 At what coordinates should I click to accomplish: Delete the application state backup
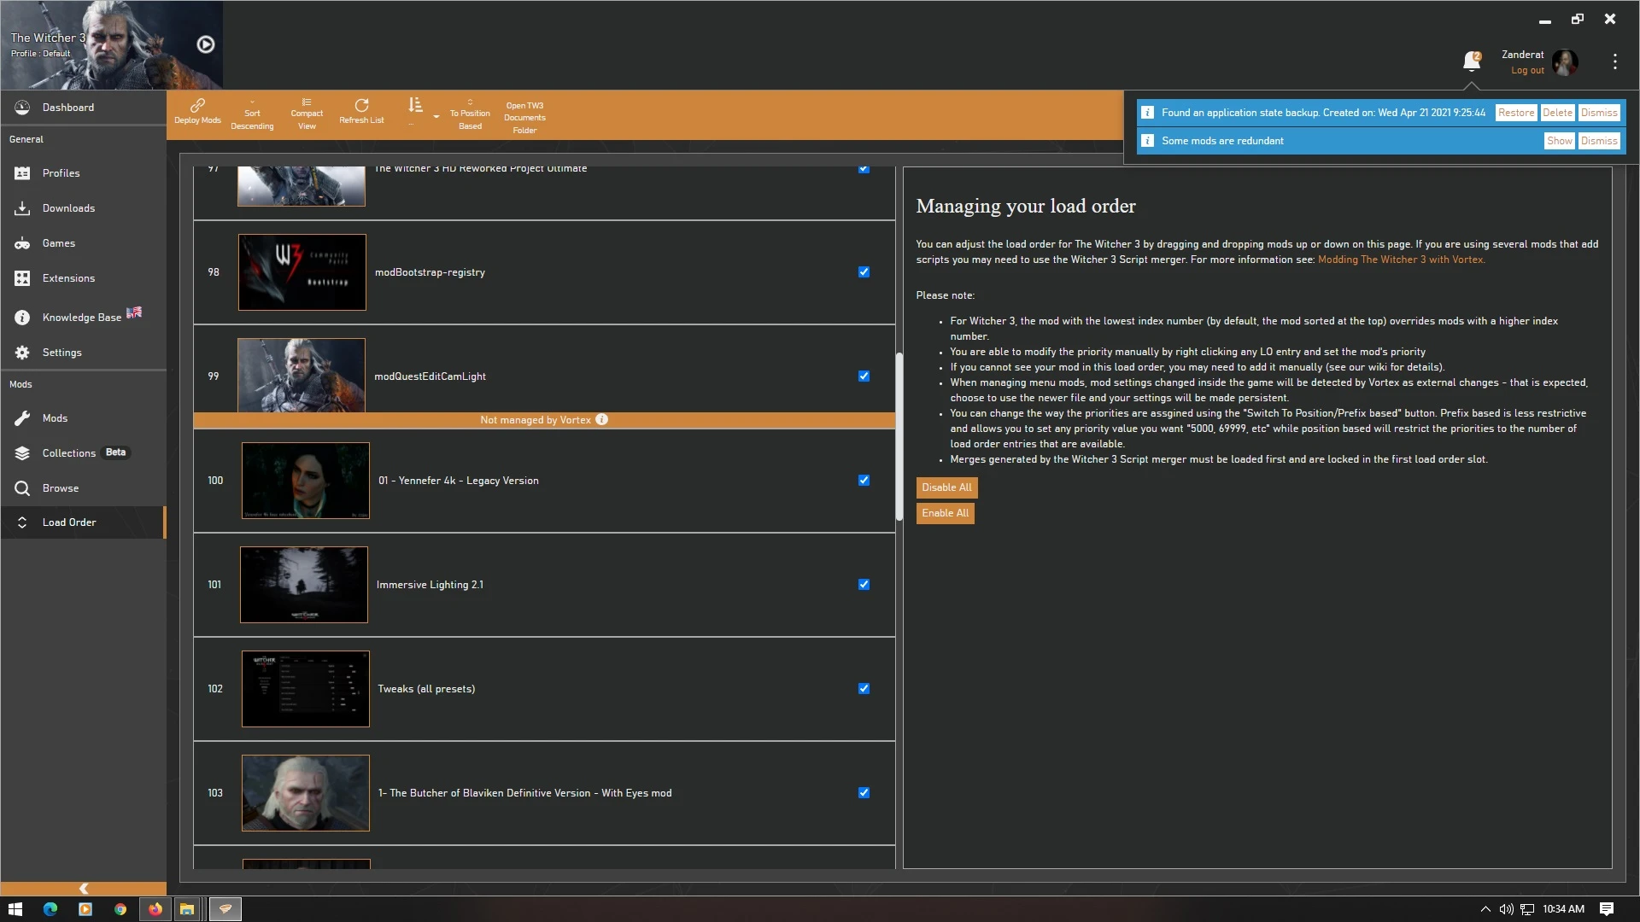(x=1557, y=113)
